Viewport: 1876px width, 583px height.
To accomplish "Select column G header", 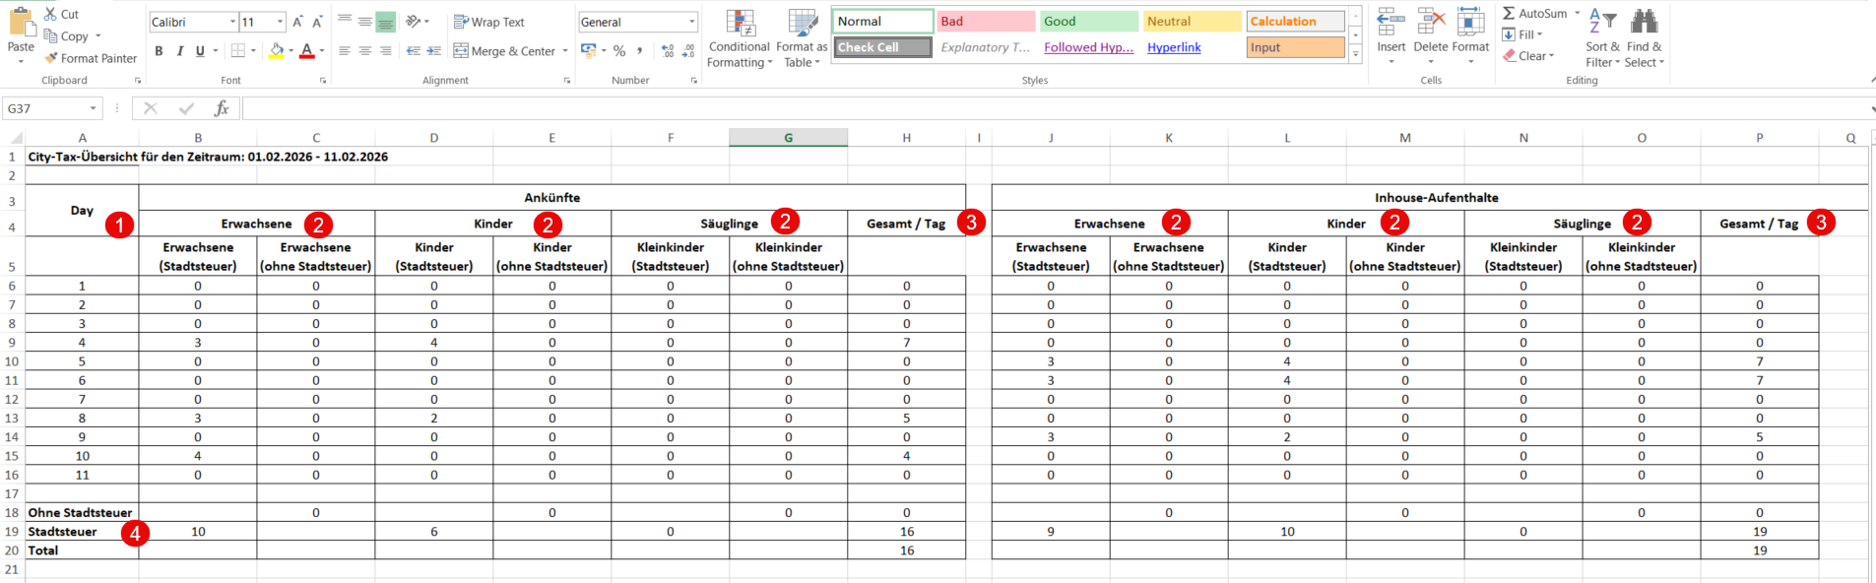I will pyautogui.click(x=788, y=138).
